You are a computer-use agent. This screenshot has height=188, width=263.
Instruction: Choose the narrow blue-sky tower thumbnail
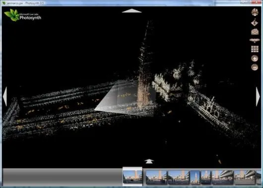(x=195, y=178)
